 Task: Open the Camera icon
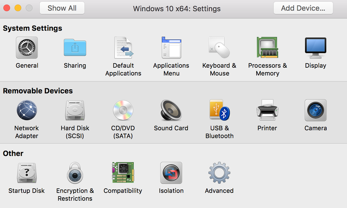pyautogui.click(x=315, y=110)
